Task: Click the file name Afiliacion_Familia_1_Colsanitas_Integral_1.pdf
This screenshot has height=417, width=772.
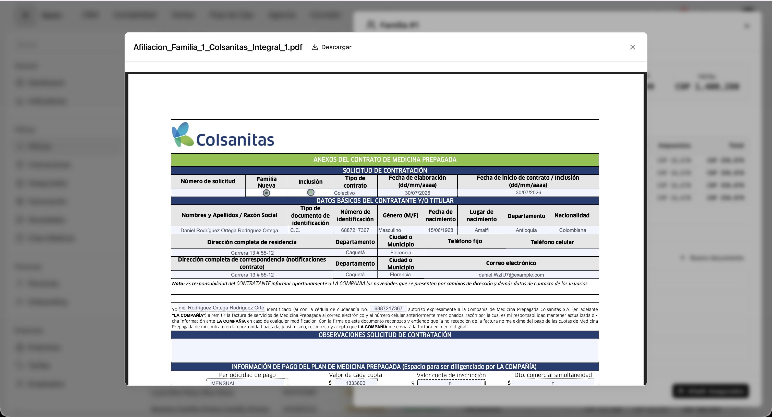Action: tap(218, 47)
